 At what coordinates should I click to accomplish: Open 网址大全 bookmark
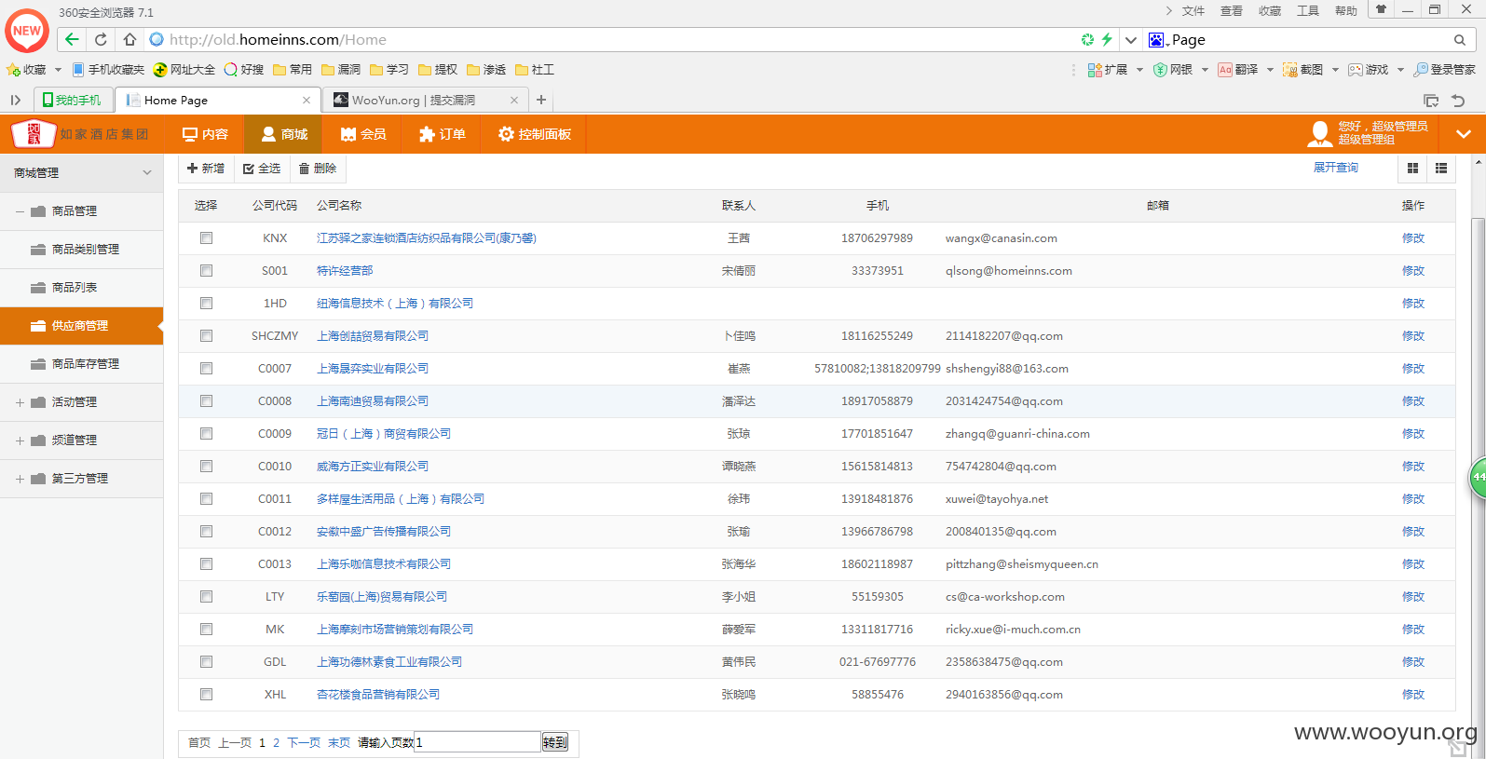click(184, 70)
